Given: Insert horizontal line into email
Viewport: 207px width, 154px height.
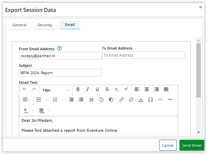Looking at the screenshot, I should [170, 100].
